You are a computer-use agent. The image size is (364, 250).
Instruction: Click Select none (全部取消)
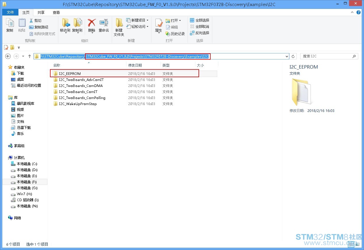[200, 26]
